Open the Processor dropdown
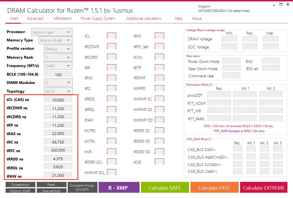293x198 pixels. 52,32
